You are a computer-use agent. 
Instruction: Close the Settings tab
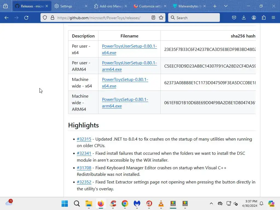tap(86, 6)
